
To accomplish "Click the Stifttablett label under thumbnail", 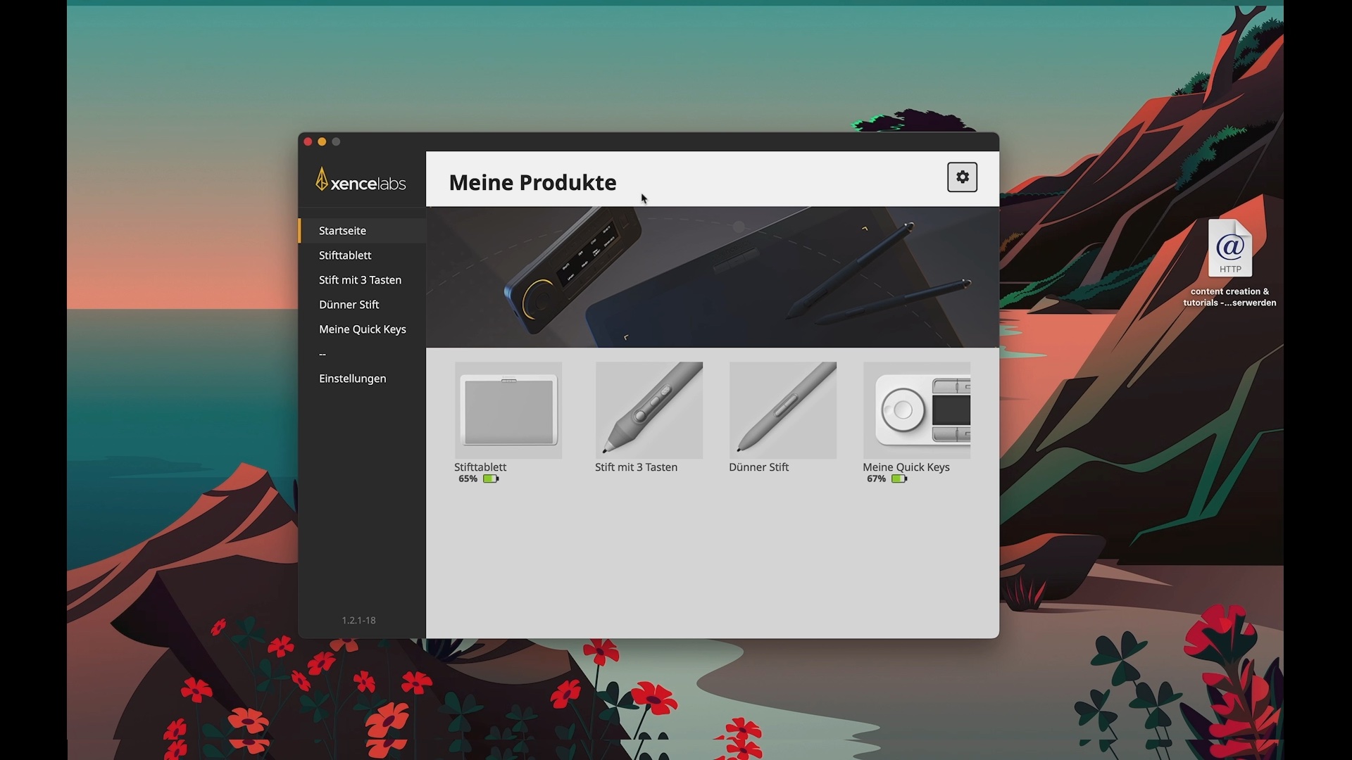I will click(x=480, y=467).
